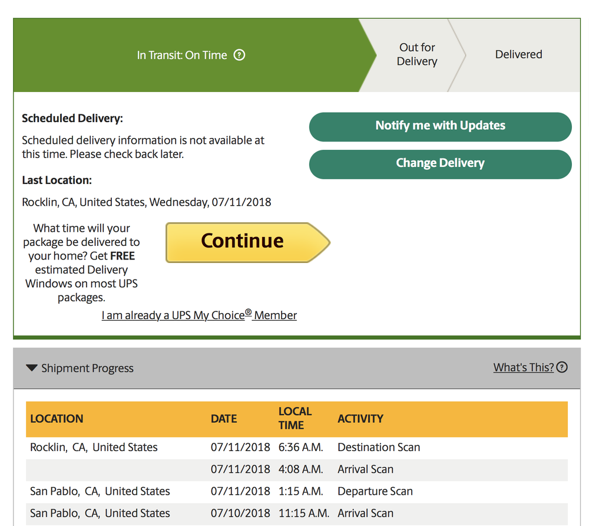The image size is (589, 526).
Task: Select the In Transit: On Time progress step
Action: (x=183, y=55)
